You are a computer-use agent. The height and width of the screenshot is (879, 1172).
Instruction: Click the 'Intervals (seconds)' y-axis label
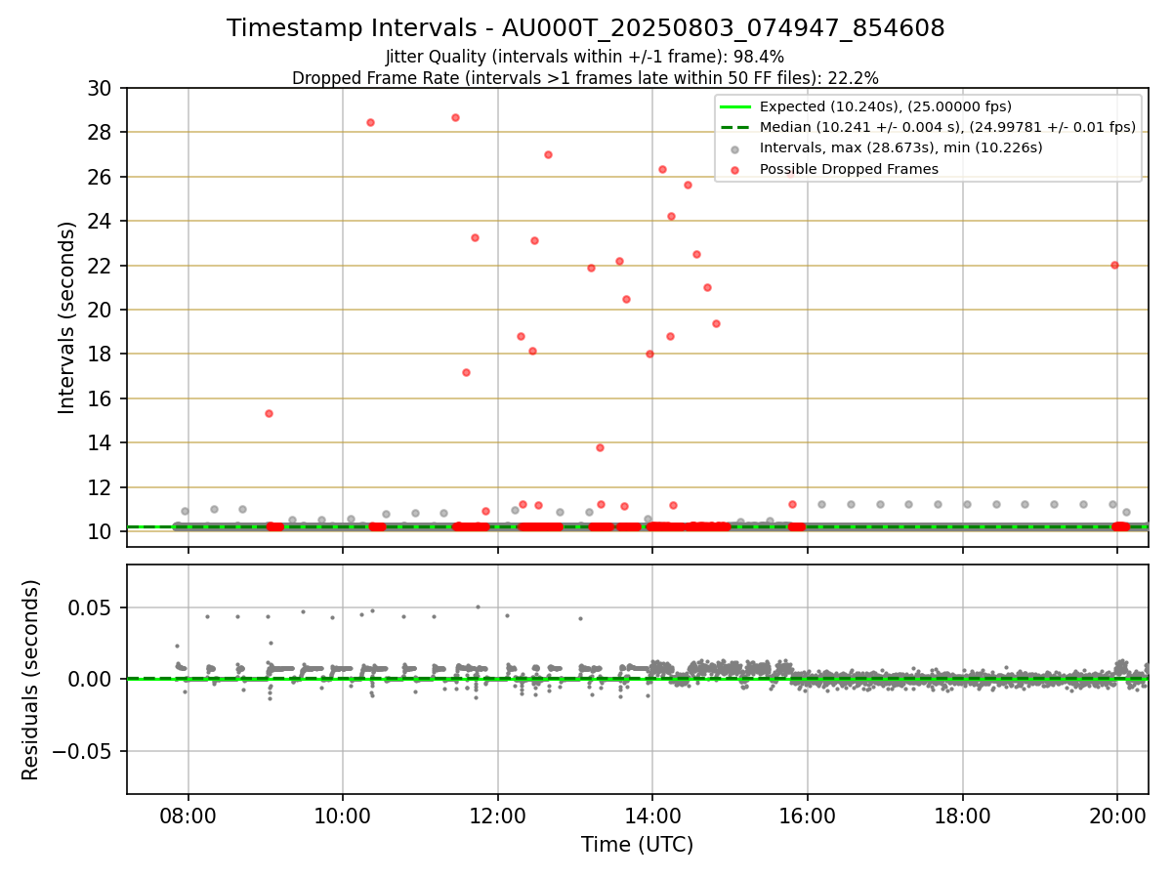(66, 317)
